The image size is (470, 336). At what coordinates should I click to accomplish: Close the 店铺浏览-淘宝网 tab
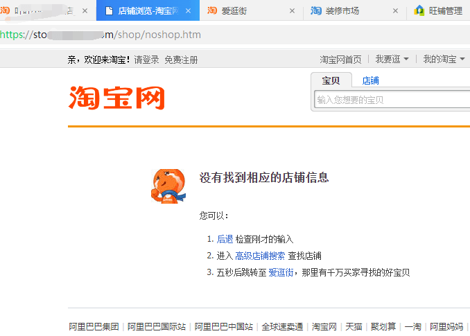(x=189, y=11)
